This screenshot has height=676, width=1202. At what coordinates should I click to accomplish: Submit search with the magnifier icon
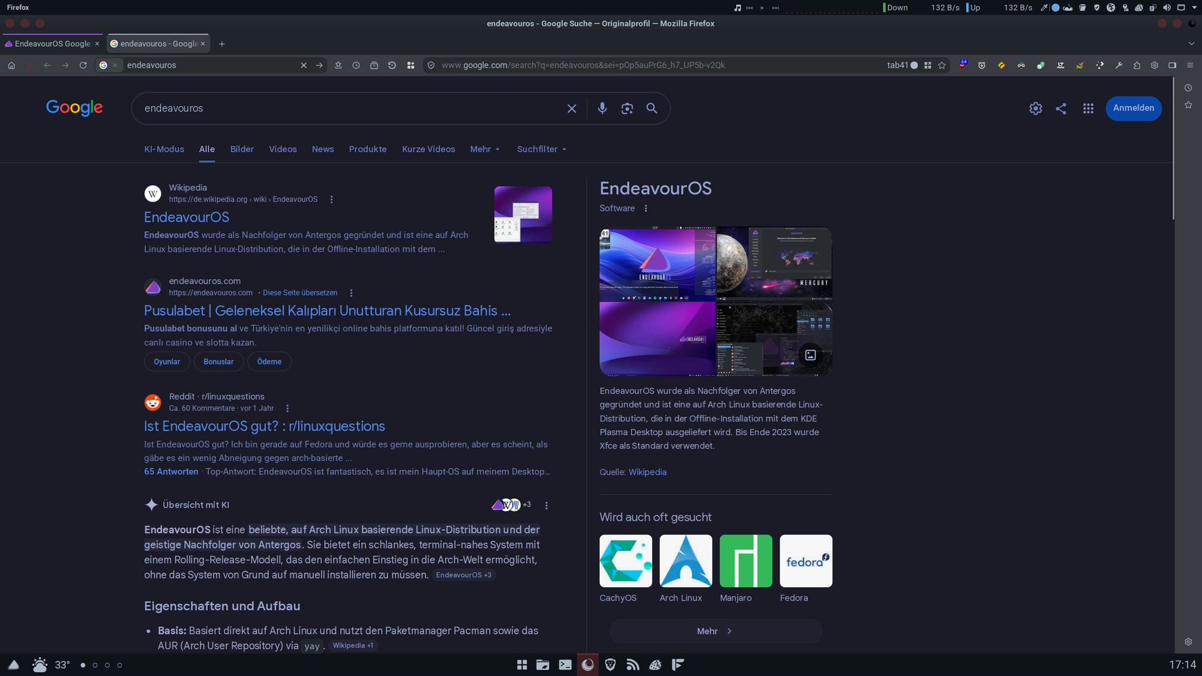click(652, 108)
